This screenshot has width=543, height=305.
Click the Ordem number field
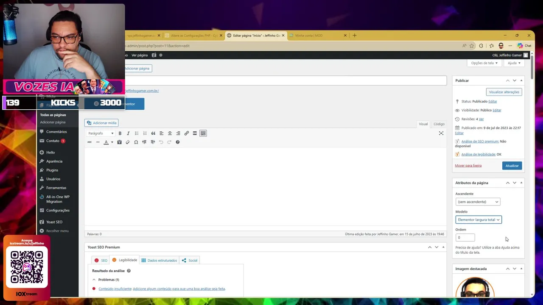465,238
